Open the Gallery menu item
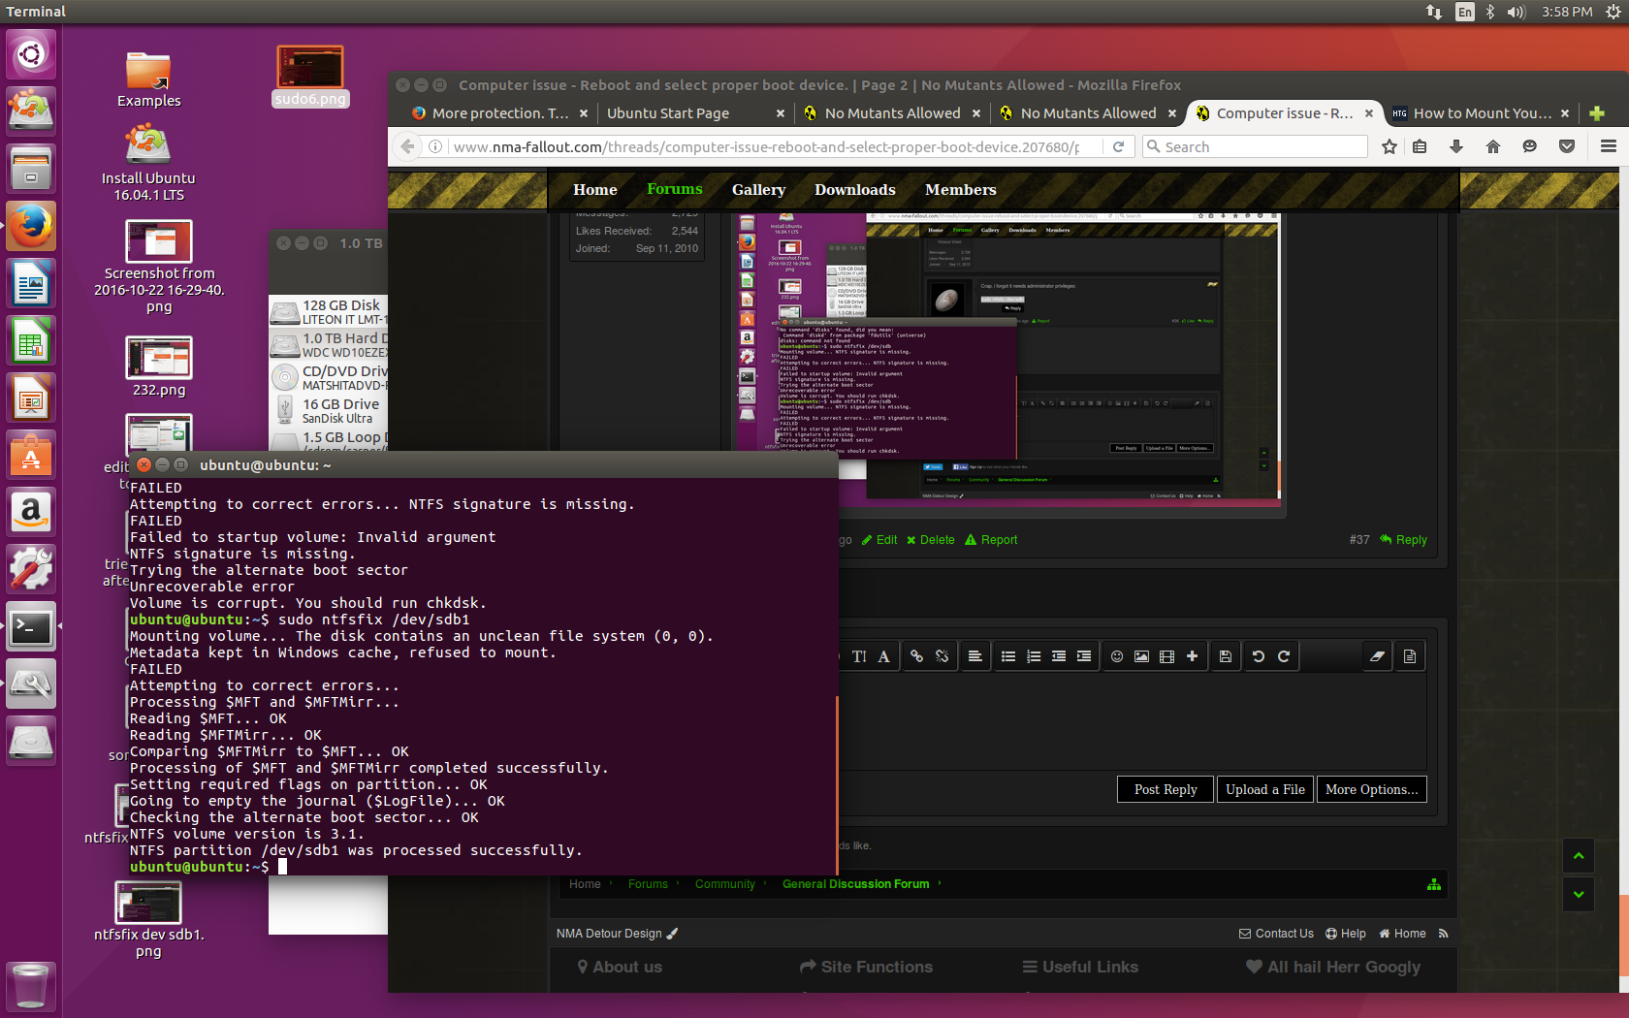1629x1018 pixels. 758,190
